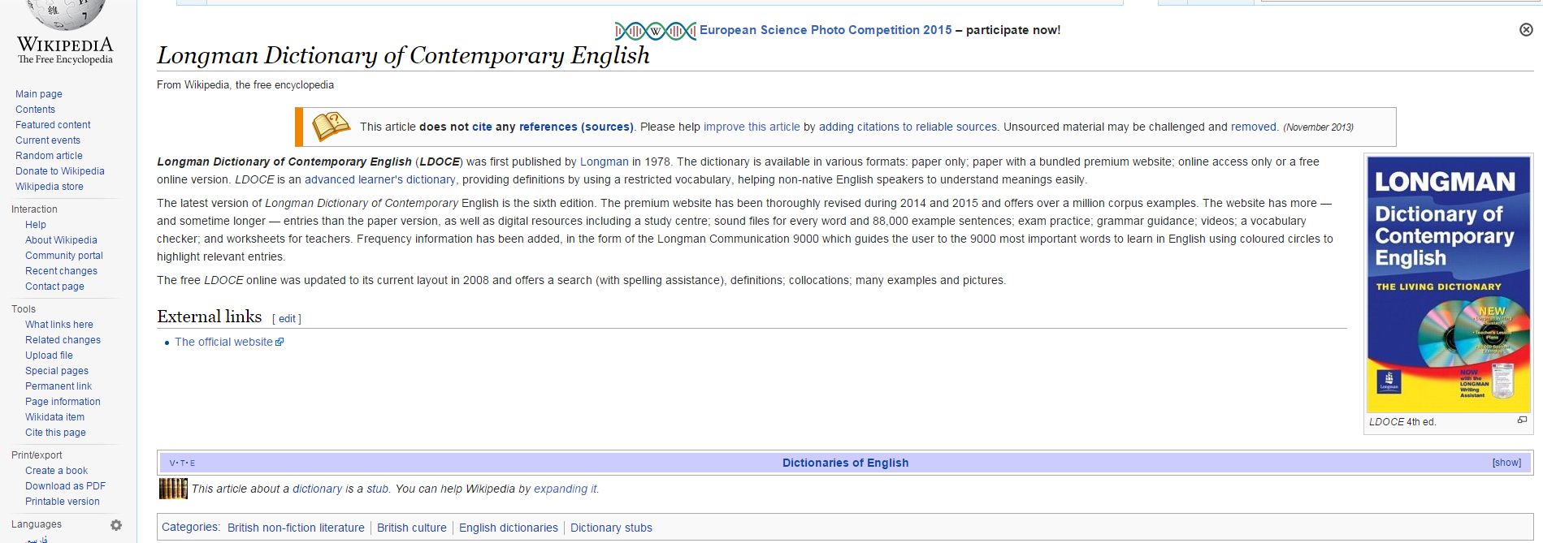Edit the External links section
1543x543 pixels.
[287, 319]
